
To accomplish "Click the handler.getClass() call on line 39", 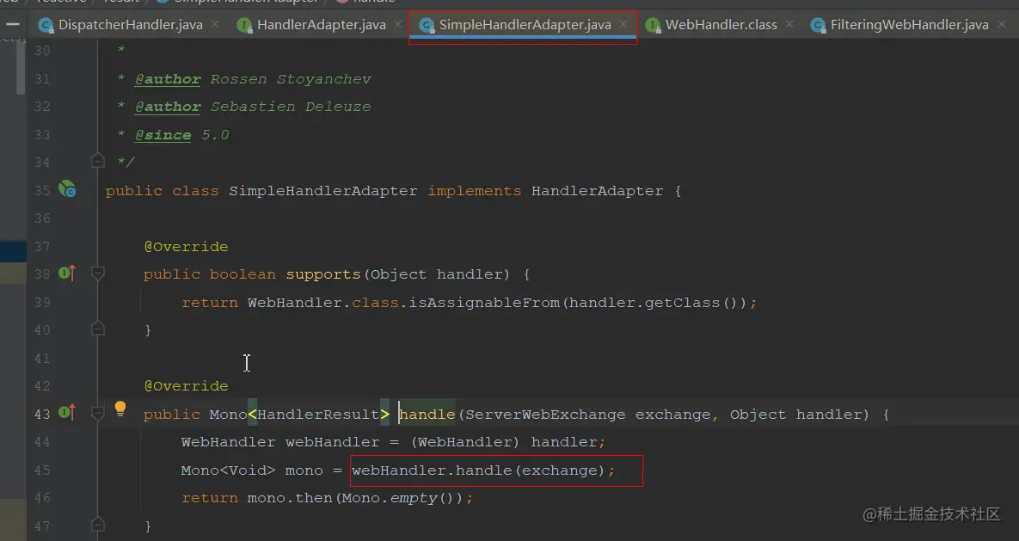I will (655, 303).
